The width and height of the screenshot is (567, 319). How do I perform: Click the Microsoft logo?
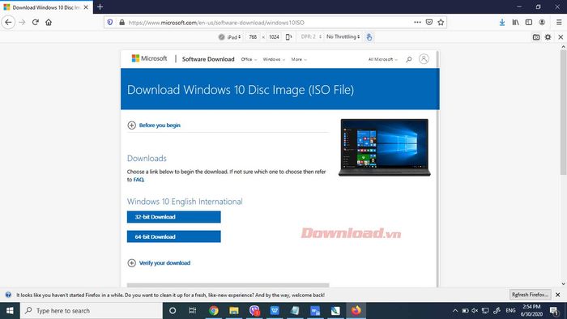tap(149, 58)
